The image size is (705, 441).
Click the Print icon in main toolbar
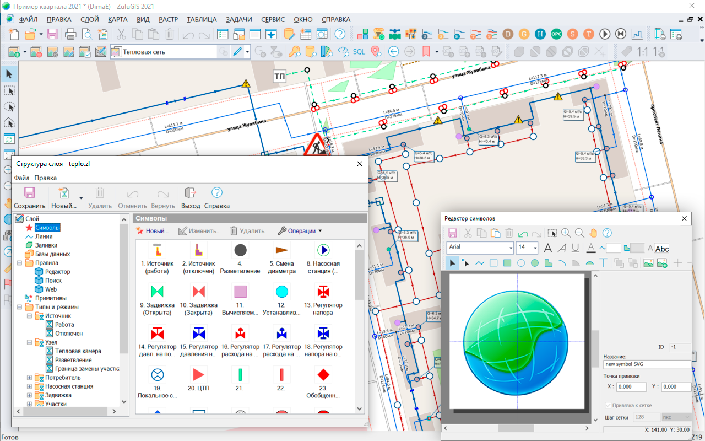point(70,34)
